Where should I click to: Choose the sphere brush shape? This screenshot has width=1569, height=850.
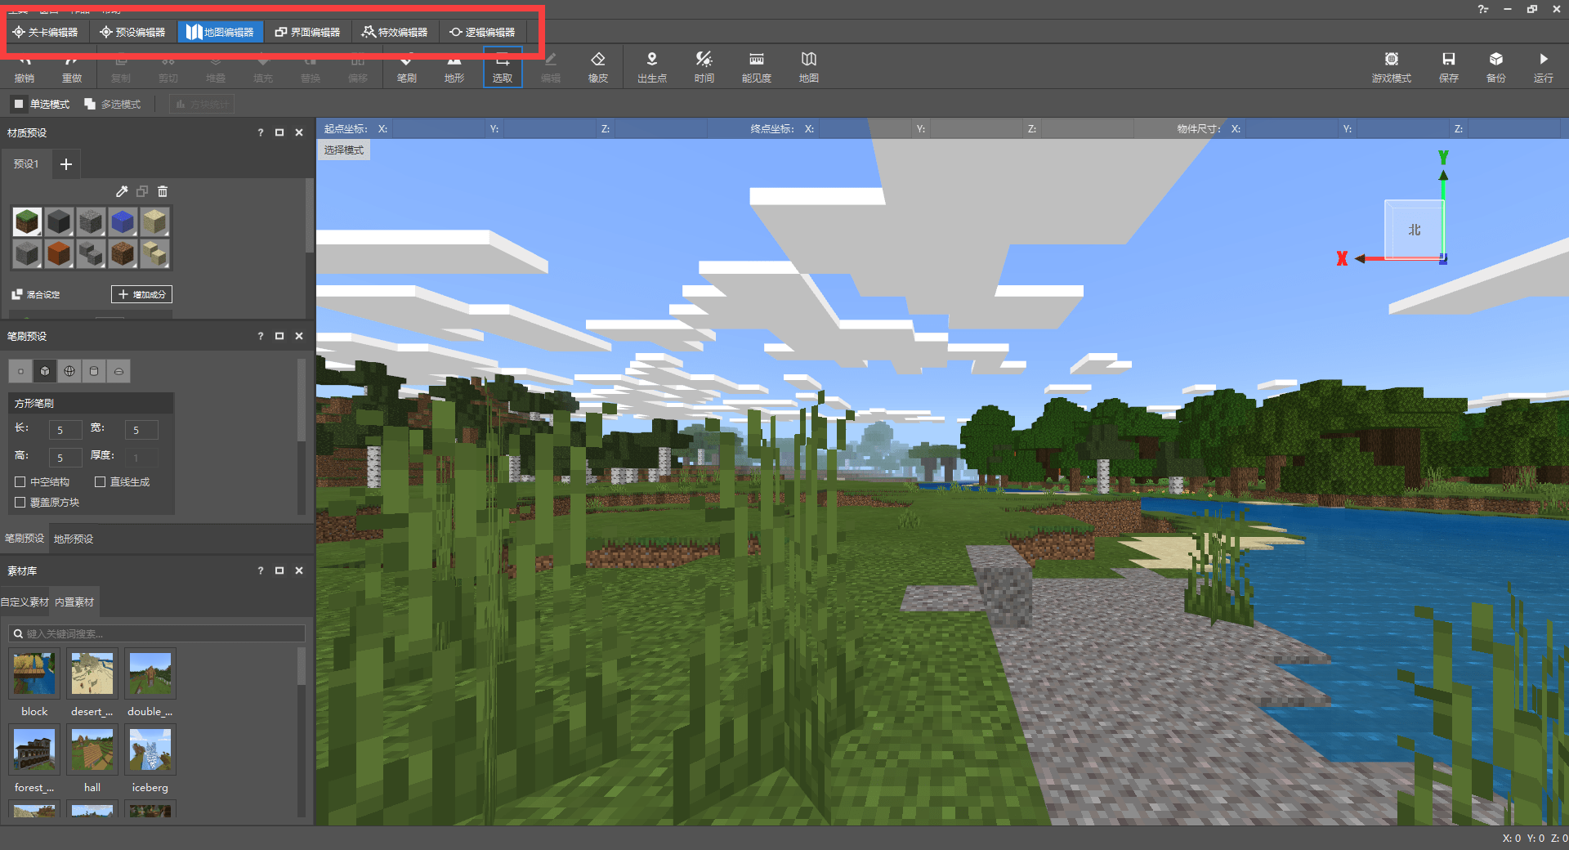click(x=69, y=371)
